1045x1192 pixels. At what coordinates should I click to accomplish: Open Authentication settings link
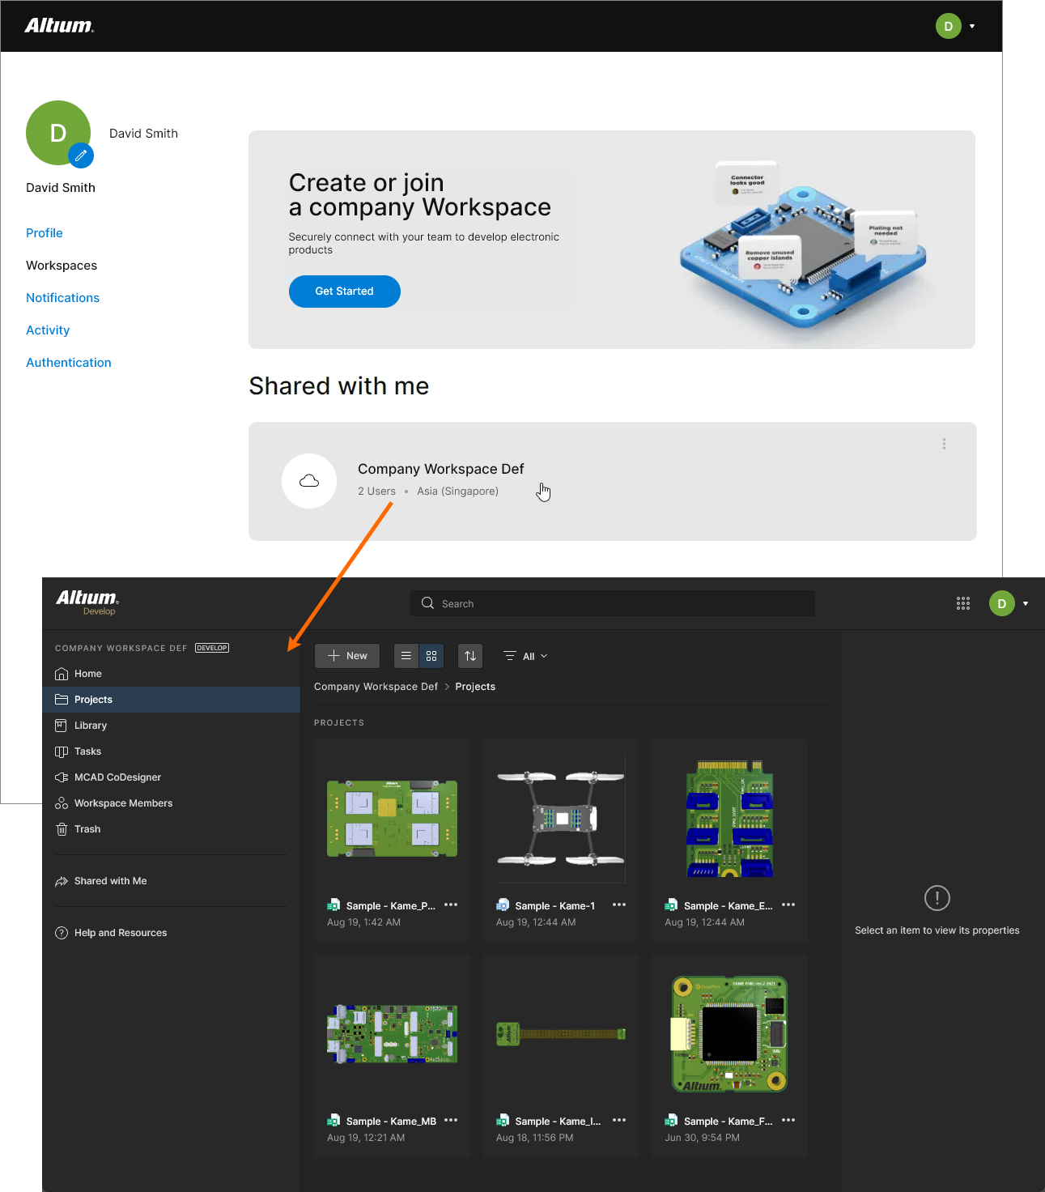pos(69,363)
